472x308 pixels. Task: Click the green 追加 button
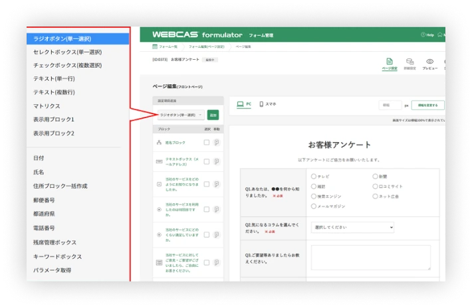(x=213, y=115)
